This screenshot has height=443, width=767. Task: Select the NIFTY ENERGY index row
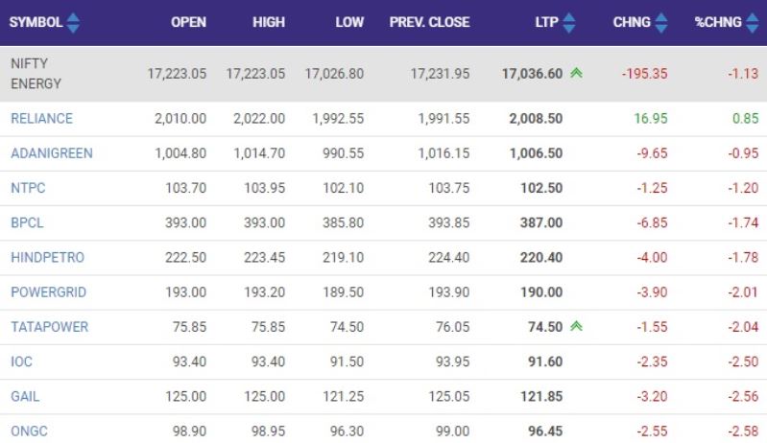[36, 73]
